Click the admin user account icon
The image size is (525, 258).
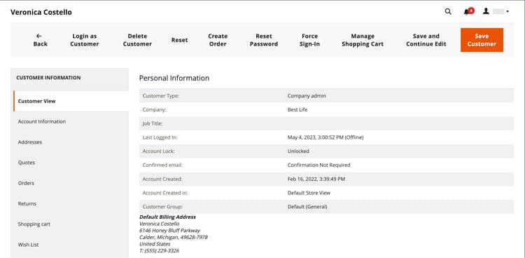tap(486, 11)
